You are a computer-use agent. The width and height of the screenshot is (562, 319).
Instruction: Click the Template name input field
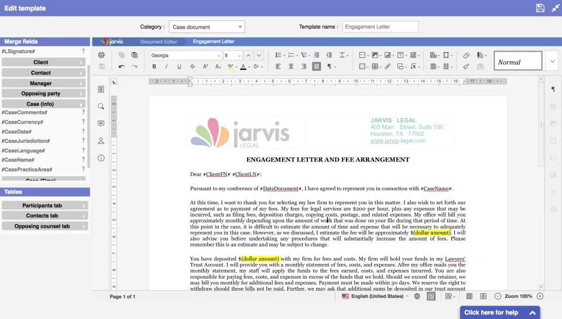pos(381,27)
